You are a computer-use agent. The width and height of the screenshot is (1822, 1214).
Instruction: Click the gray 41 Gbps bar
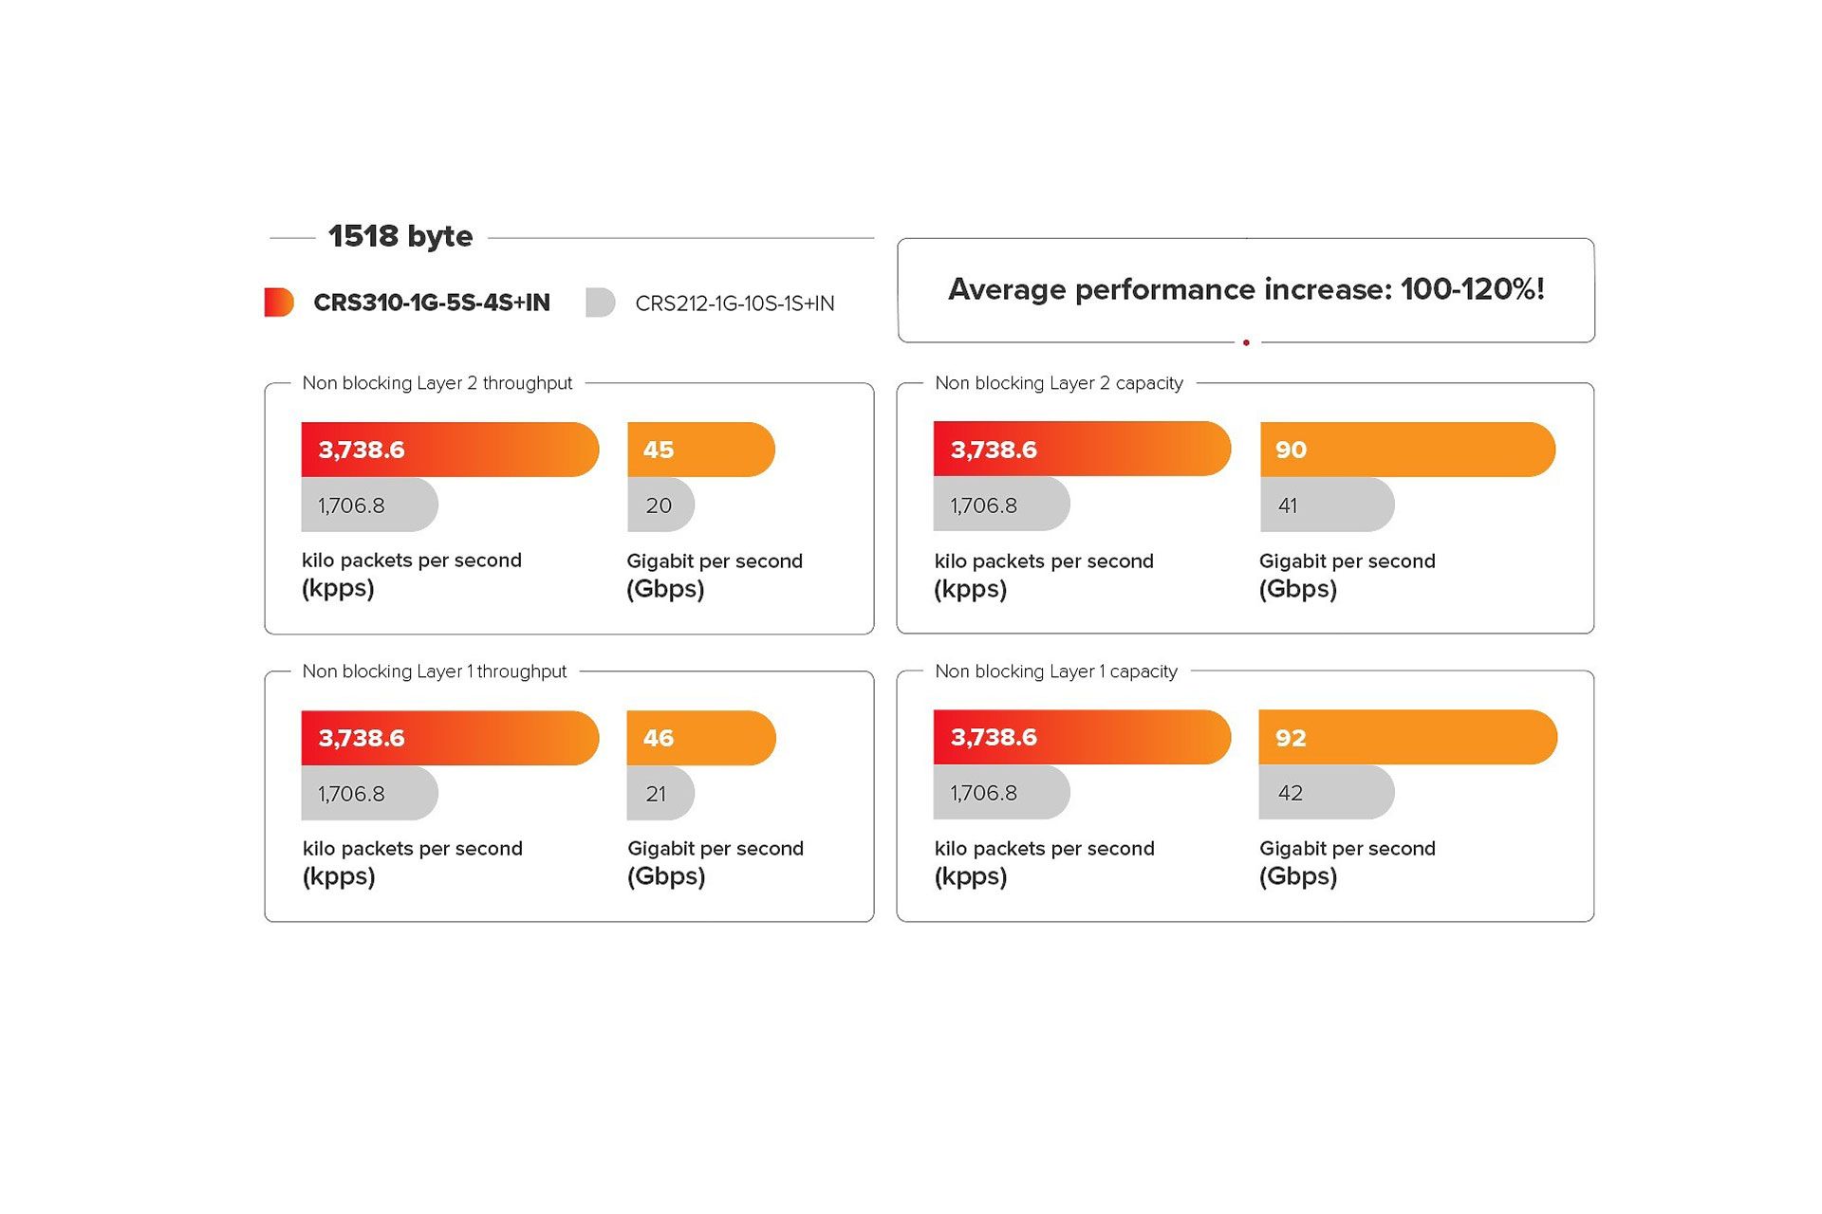(1327, 505)
